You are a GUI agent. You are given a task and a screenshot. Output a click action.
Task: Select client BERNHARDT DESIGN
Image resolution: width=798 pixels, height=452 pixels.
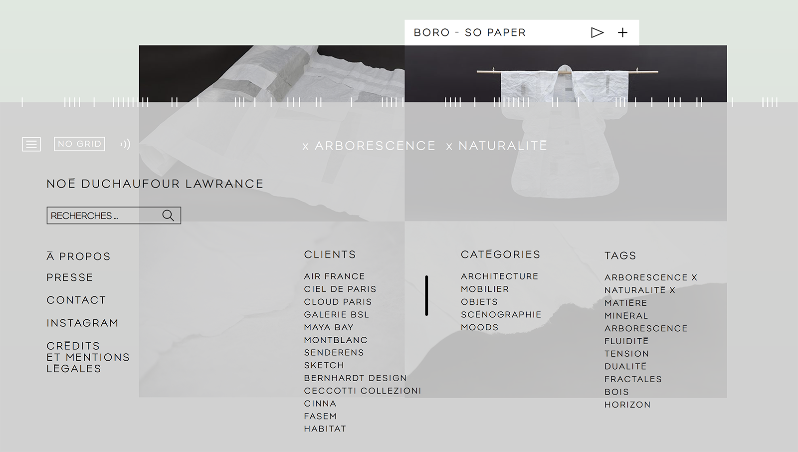[x=355, y=378]
